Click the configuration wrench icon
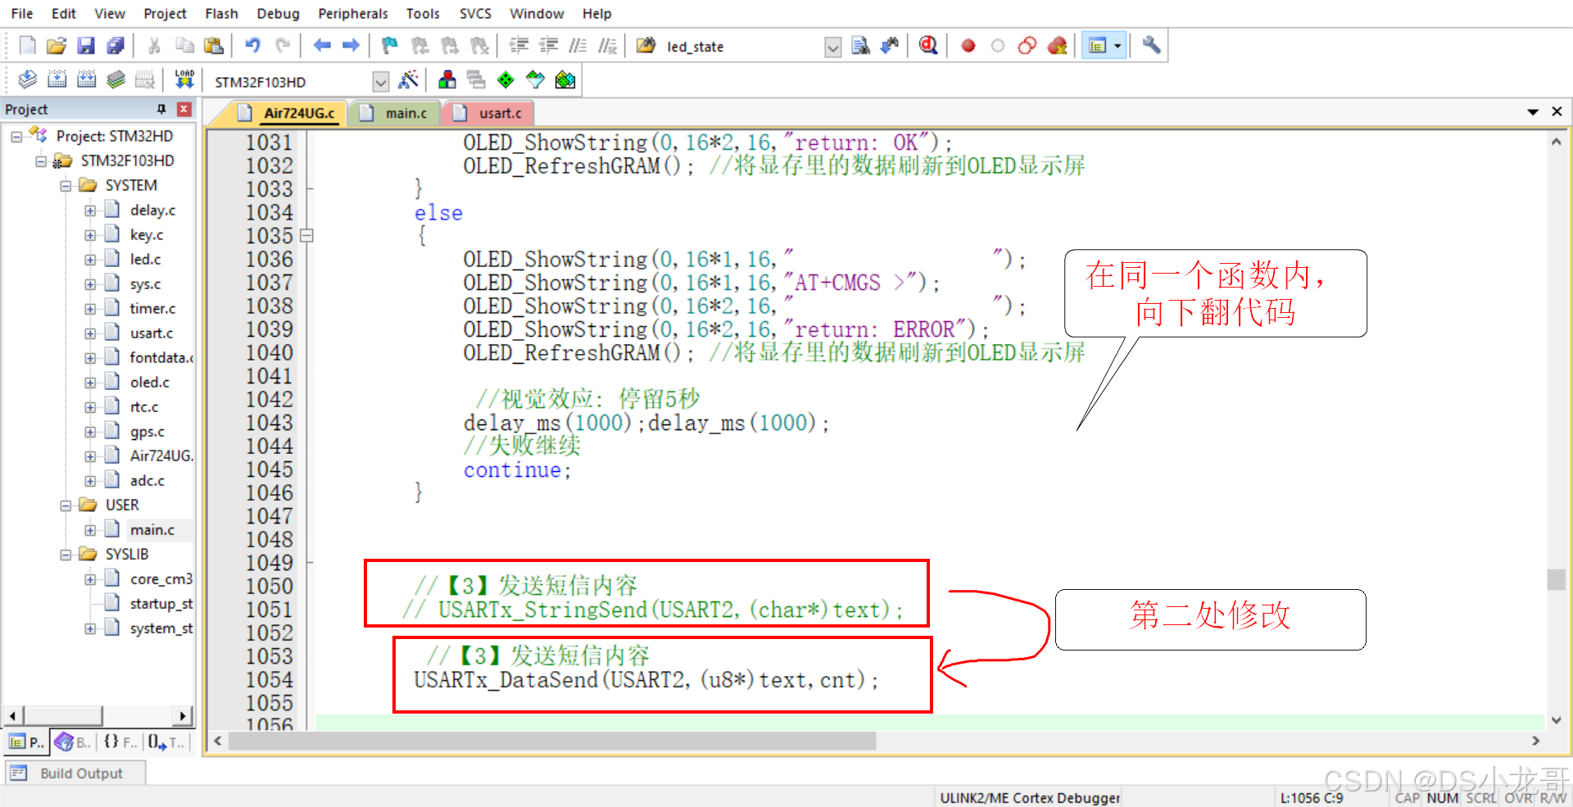The image size is (1573, 807). pyautogui.click(x=1151, y=46)
